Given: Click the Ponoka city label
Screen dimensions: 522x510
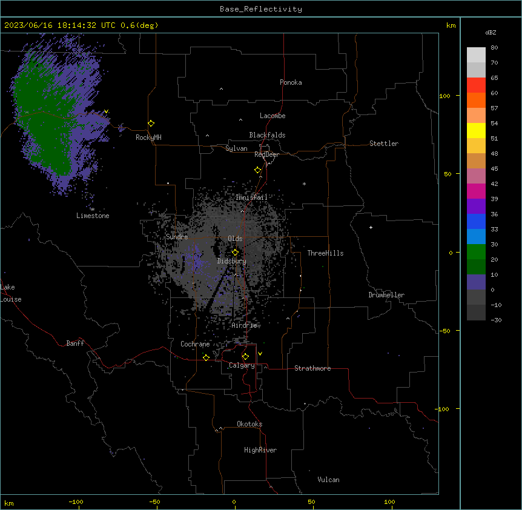Looking at the screenshot, I should coord(291,82).
